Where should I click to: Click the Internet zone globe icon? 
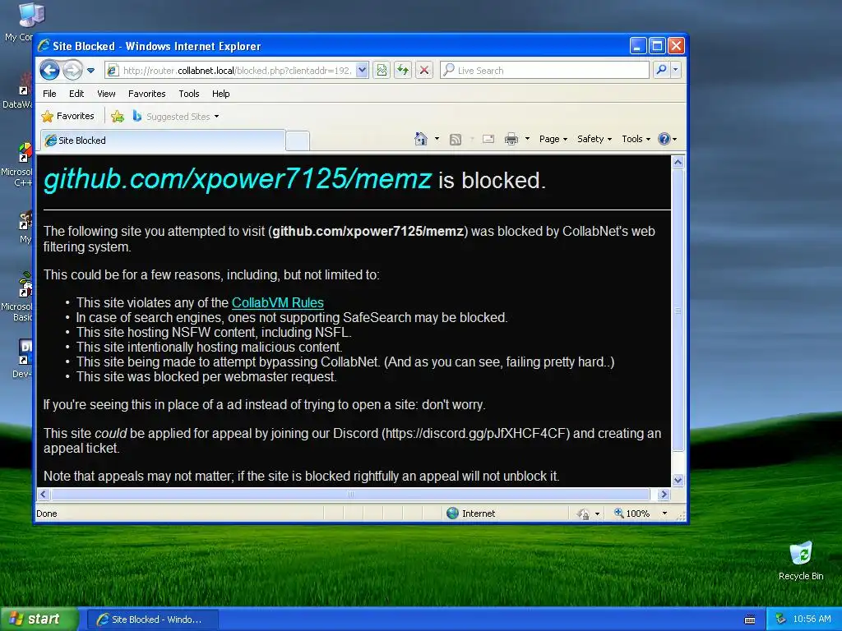[x=452, y=514]
